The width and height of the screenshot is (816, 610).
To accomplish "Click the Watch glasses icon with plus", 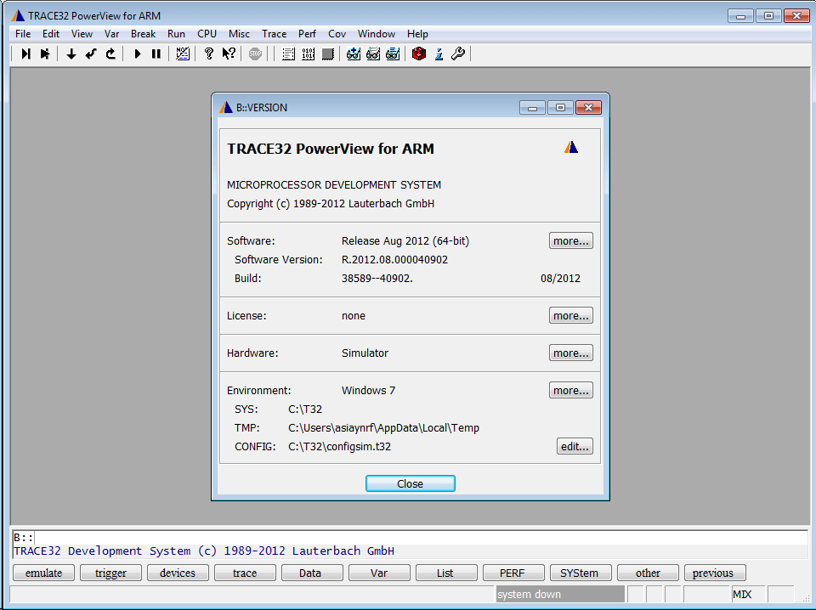I will [354, 54].
